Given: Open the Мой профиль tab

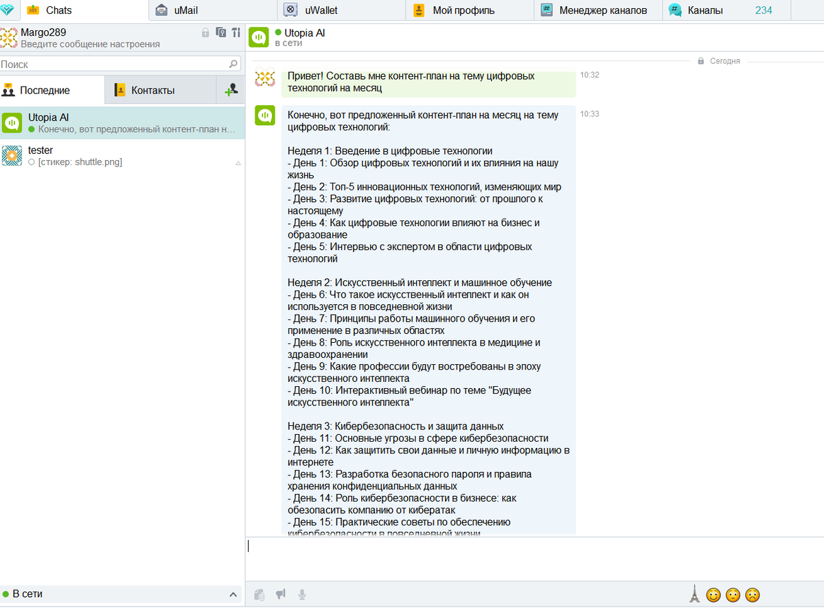Looking at the screenshot, I should coord(470,10).
